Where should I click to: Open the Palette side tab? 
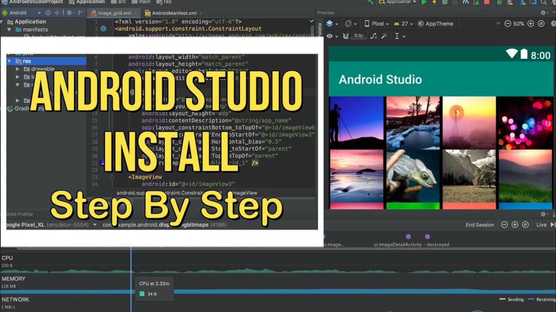[x=321, y=29]
